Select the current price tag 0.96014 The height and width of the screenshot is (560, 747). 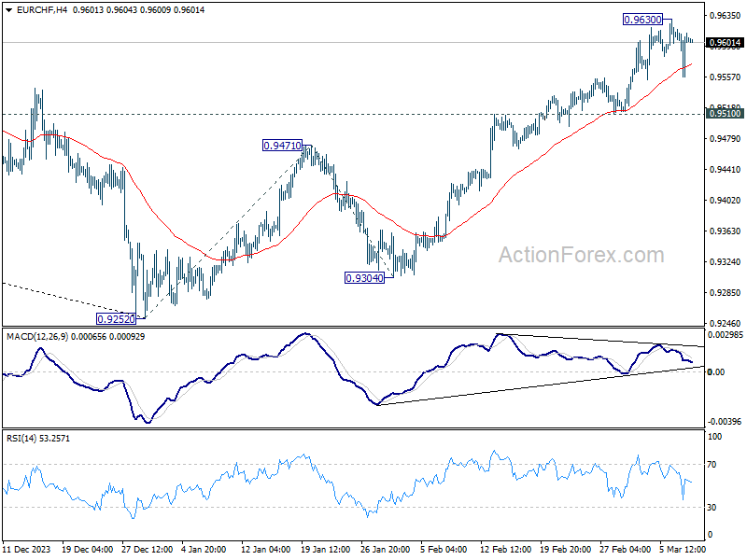tap(725, 43)
